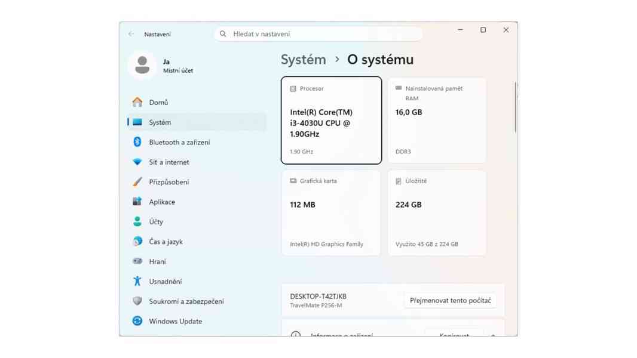
Task: Open Windows Update settings
Action: (x=197, y=320)
